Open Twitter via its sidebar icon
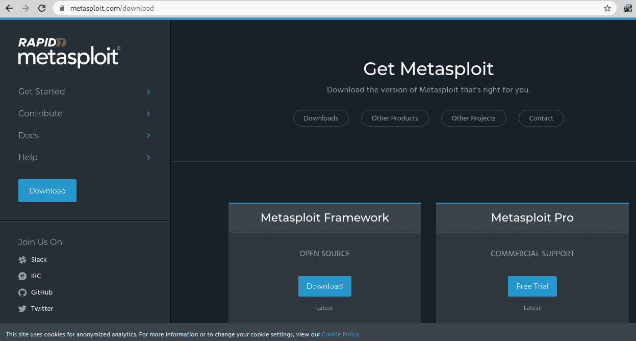636x341 pixels. [x=22, y=308]
